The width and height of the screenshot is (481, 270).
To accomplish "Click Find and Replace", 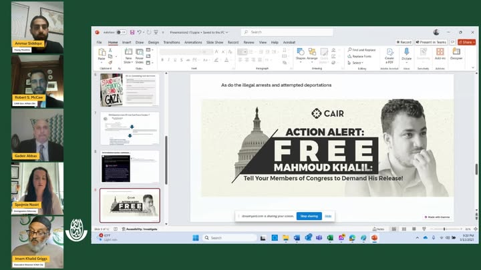I will pyautogui.click(x=361, y=50).
